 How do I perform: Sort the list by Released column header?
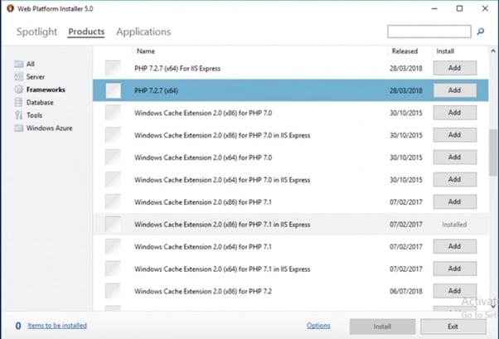coord(405,51)
